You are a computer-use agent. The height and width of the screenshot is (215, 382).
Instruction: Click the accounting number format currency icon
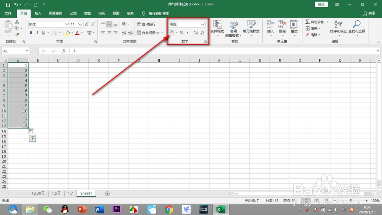click(x=172, y=33)
